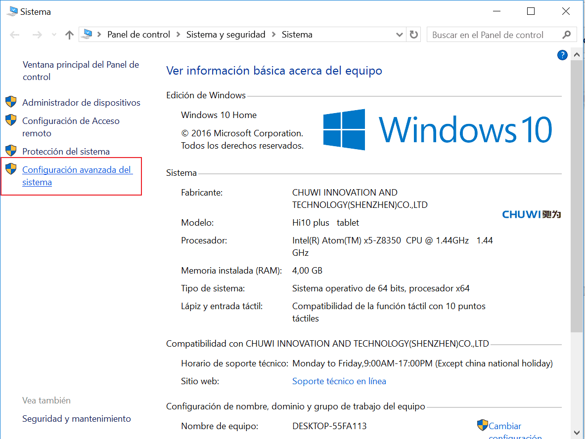
Task: Click the vertical scrollbar thumb
Action: (x=577, y=197)
